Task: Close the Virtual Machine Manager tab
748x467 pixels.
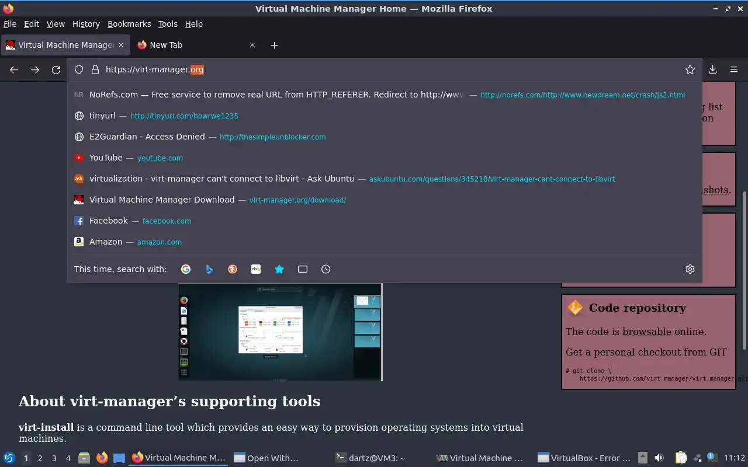Action: 121,45
